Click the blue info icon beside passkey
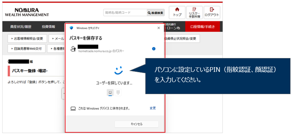 154,49
